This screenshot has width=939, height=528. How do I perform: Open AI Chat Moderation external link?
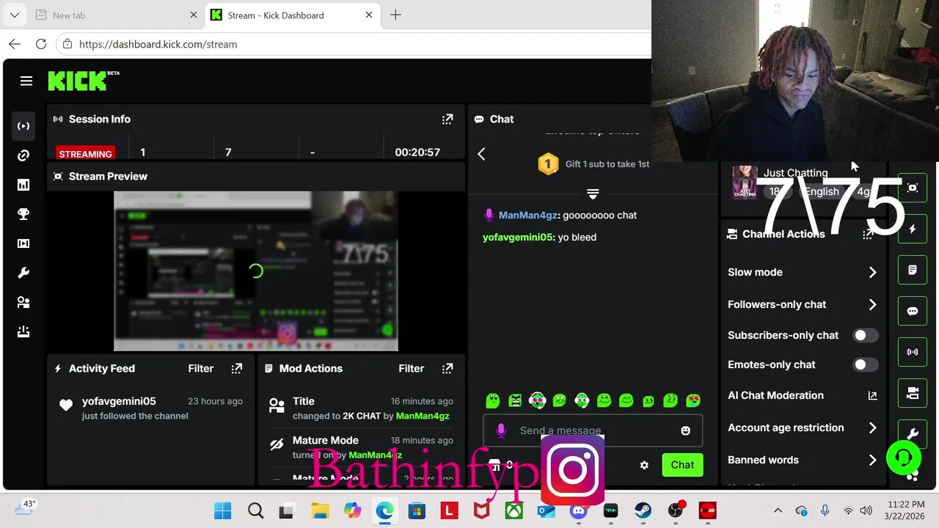coord(872,395)
